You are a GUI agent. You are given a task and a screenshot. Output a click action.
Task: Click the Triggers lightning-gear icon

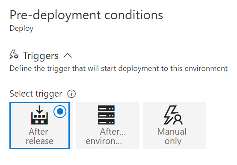coord(14,54)
